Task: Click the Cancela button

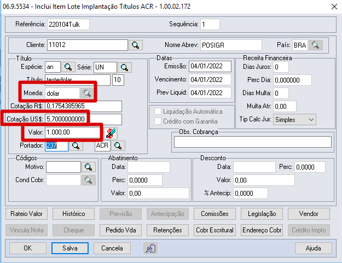Action: click(112, 248)
